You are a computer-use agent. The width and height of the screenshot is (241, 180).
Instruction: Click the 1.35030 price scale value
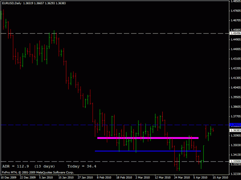[x=236, y=145]
